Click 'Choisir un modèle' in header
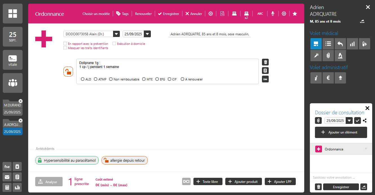Screen dimensions: 375x195 [x=96, y=14]
